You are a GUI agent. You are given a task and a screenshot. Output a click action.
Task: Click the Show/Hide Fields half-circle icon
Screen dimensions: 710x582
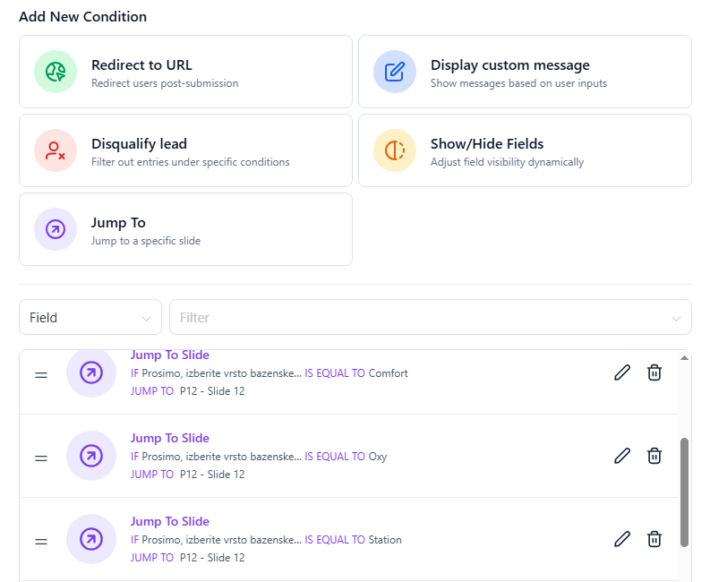click(x=395, y=150)
